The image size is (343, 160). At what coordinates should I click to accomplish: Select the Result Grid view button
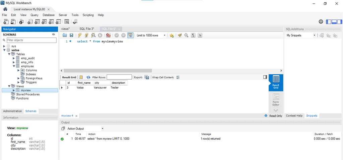click(276, 83)
